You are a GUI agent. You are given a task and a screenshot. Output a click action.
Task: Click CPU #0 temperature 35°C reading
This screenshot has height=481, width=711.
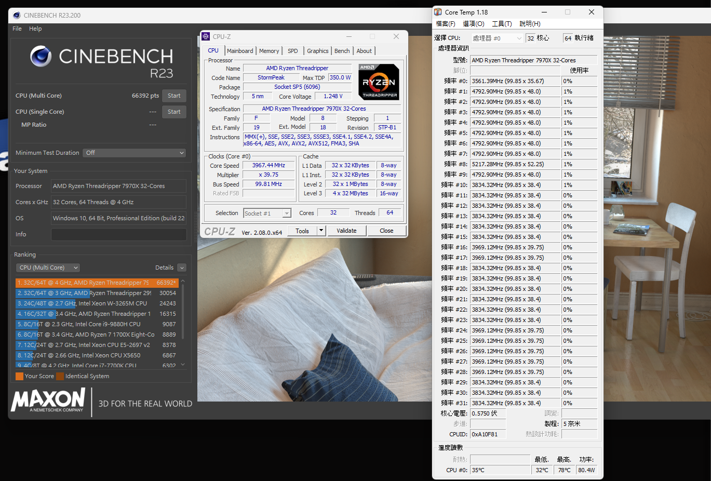pos(500,470)
